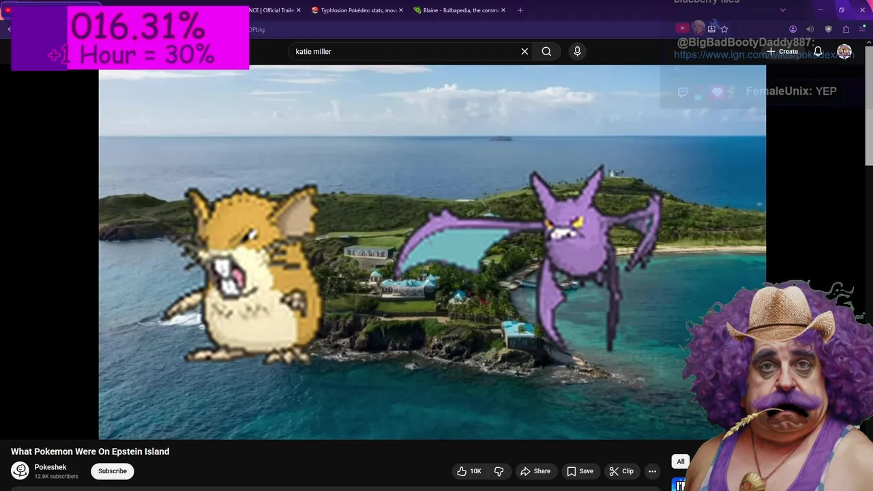Open more actions ellipsis menu
This screenshot has height=491, width=873.
(652, 471)
